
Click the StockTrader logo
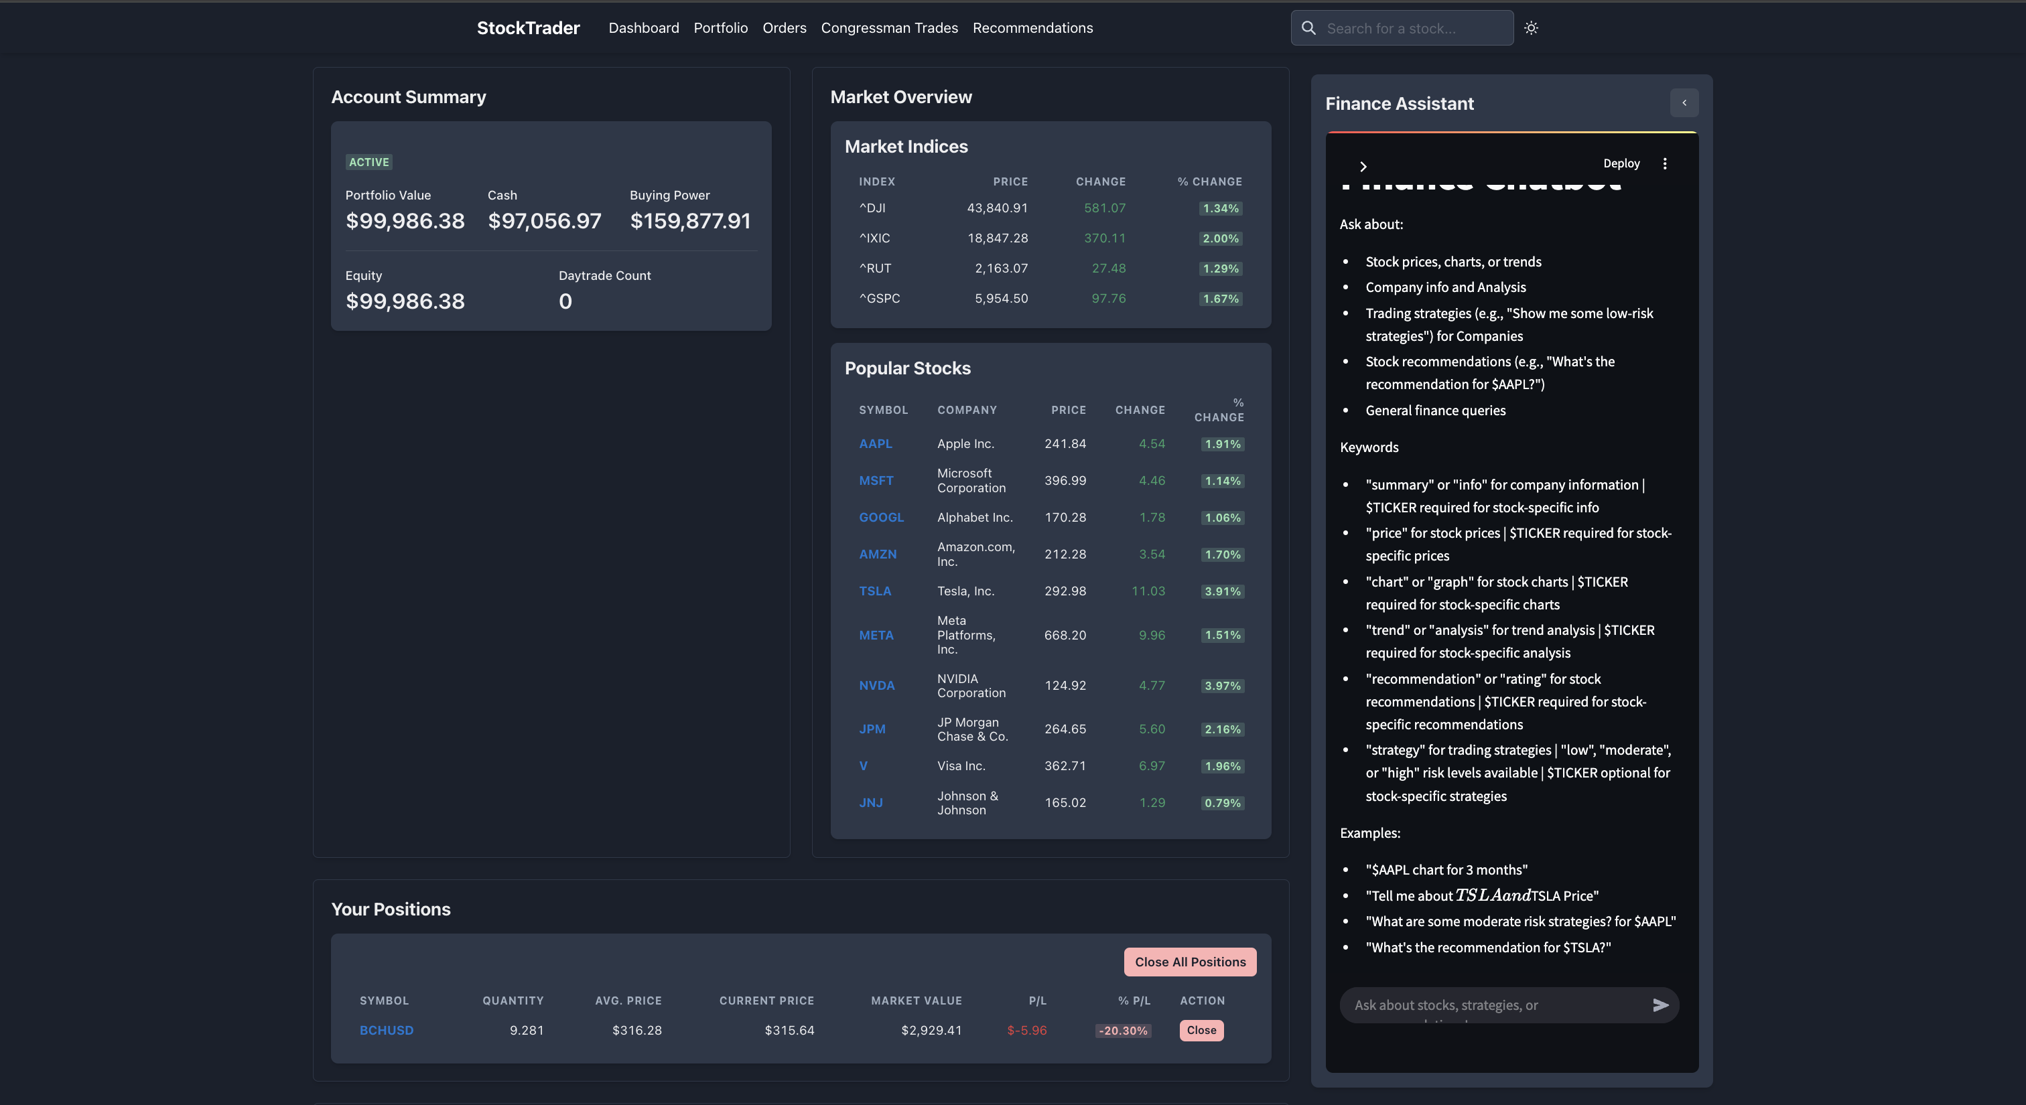(528, 28)
